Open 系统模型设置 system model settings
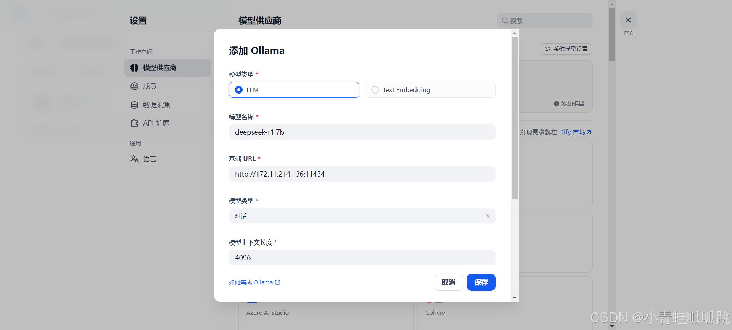The height and width of the screenshot is (330, 732). point(566,49)
